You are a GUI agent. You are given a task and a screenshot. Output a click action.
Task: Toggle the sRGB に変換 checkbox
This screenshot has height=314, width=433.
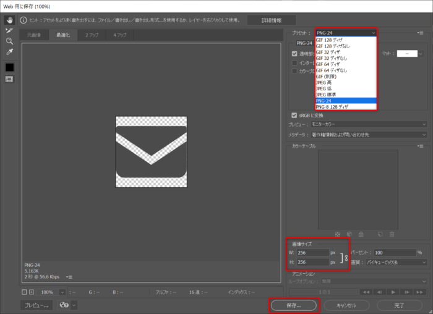click(x=294, y=115)
